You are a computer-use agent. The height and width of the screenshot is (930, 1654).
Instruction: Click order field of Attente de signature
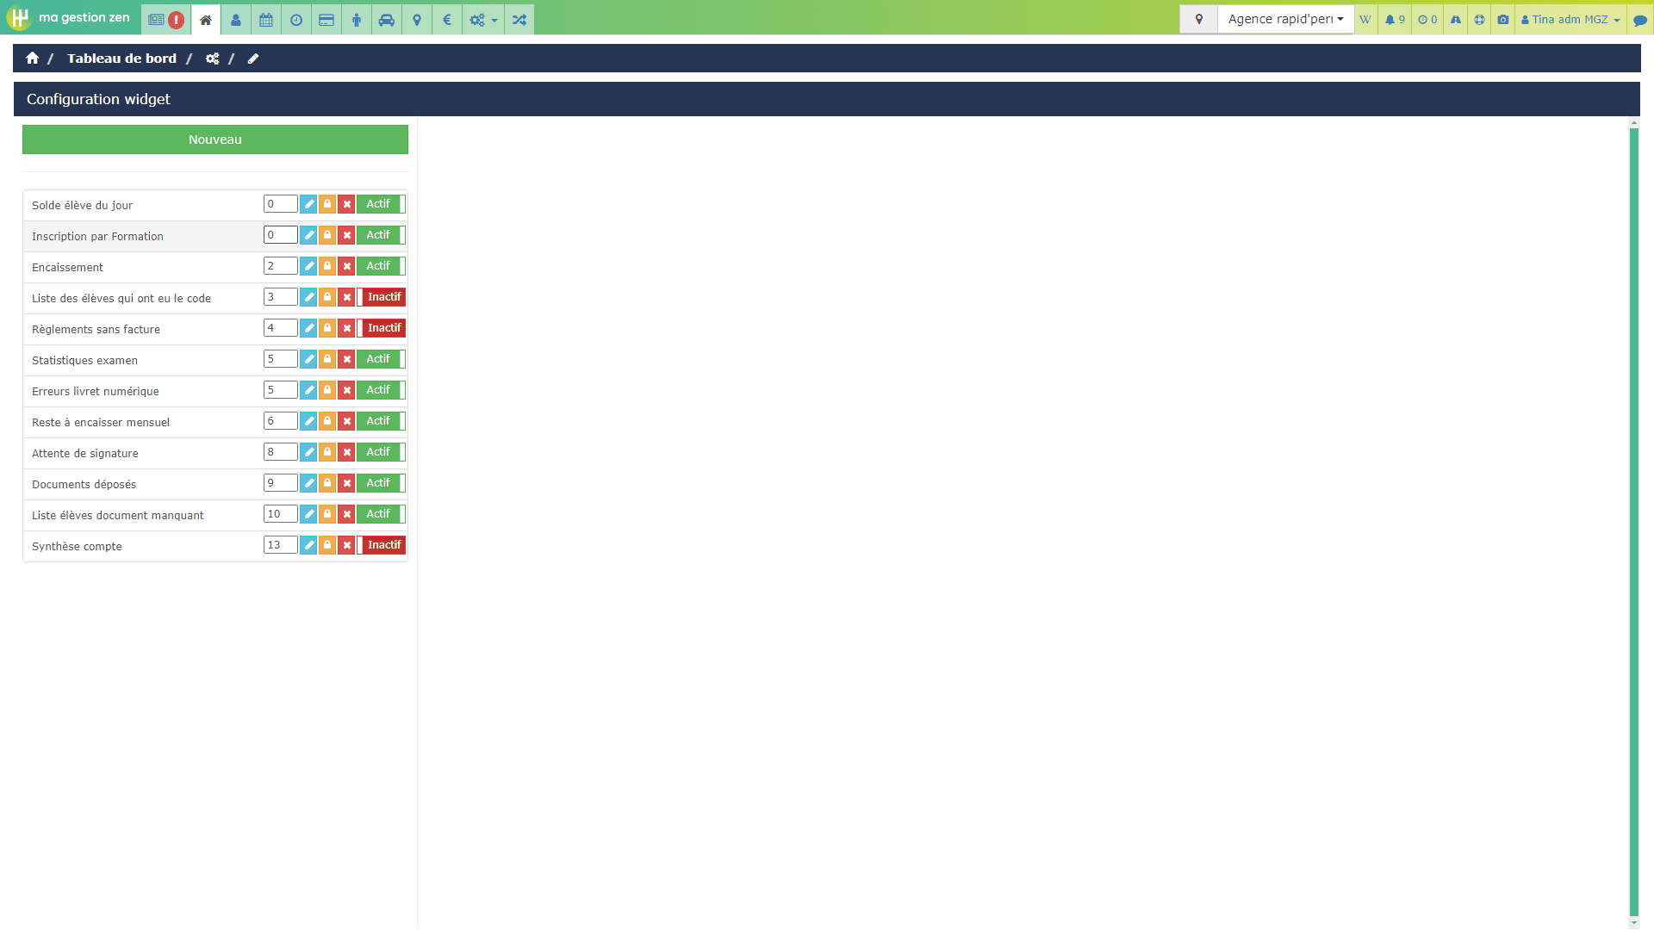point(280,452)
